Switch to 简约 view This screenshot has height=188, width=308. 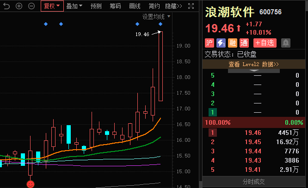coord(154,6)
